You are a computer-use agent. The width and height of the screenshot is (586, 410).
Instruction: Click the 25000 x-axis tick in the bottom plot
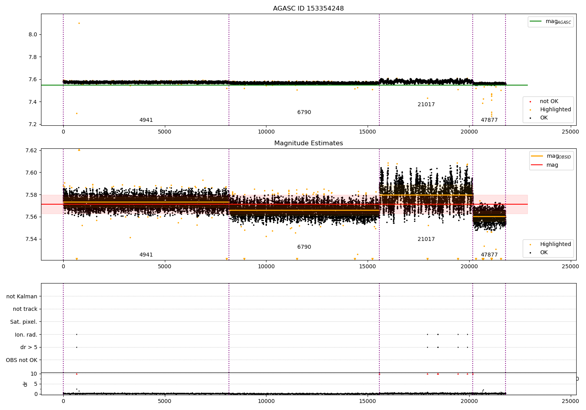[570, 401]
